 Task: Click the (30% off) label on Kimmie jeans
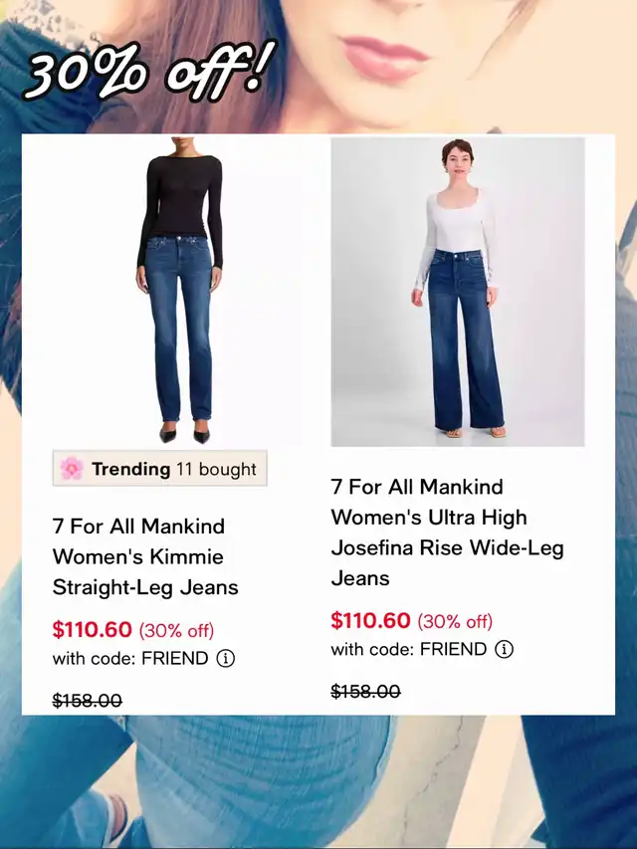(x=176, y=630)
